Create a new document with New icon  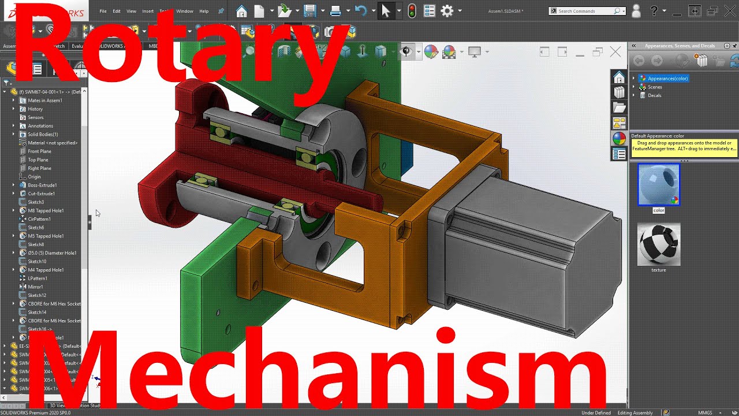click(259, 11)
